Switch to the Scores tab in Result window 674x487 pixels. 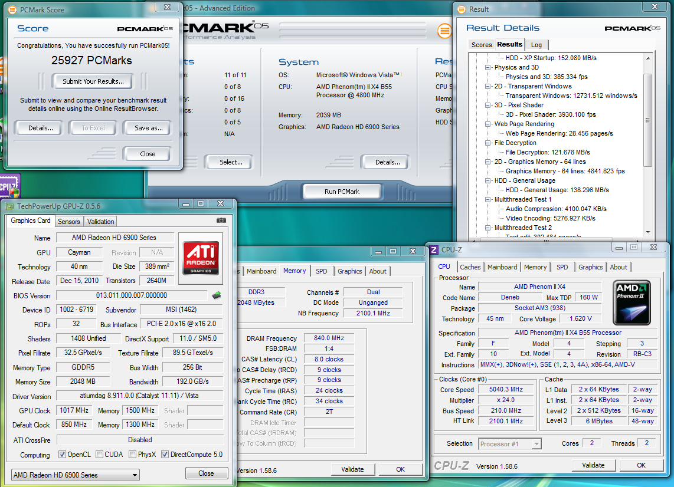pos(482,45)
